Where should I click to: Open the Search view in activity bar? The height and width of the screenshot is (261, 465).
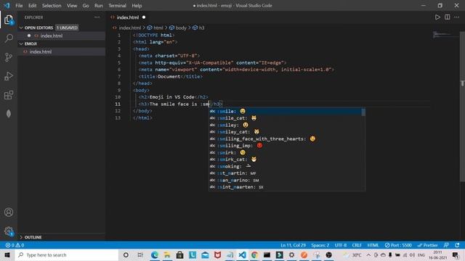[9, 38]
